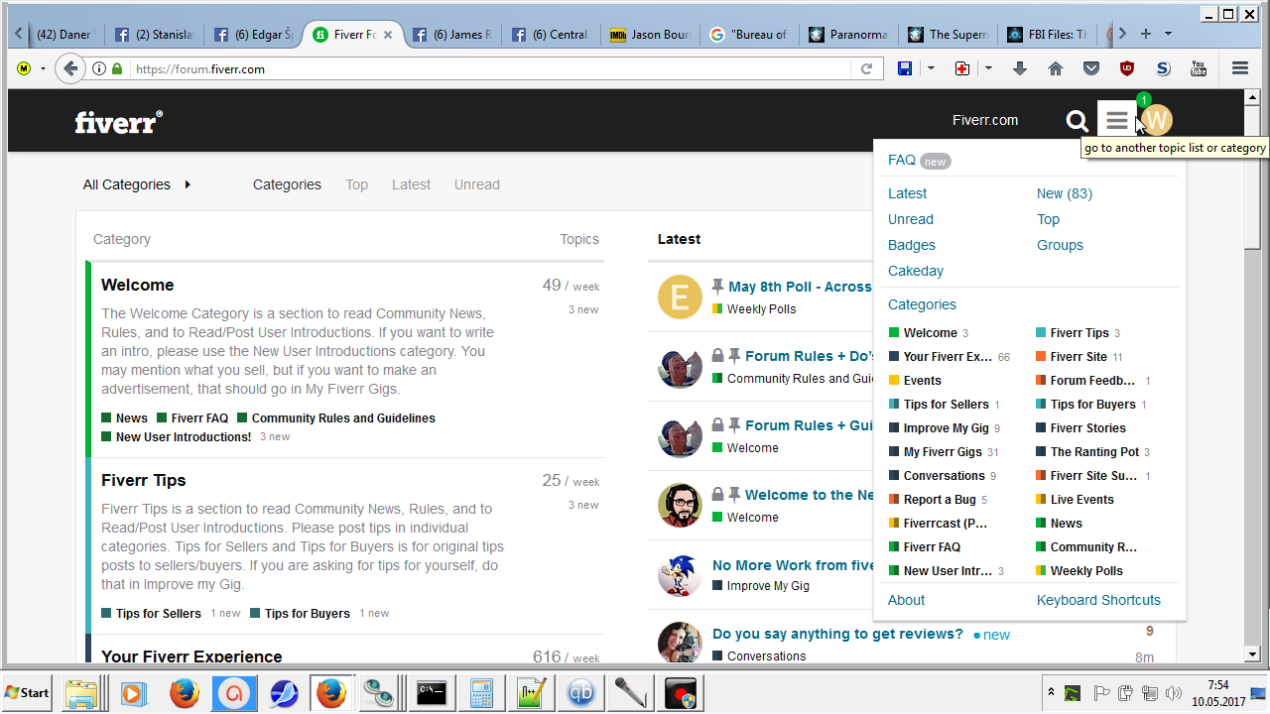Open Keyboard Shortcuts link

[1098, 600]
